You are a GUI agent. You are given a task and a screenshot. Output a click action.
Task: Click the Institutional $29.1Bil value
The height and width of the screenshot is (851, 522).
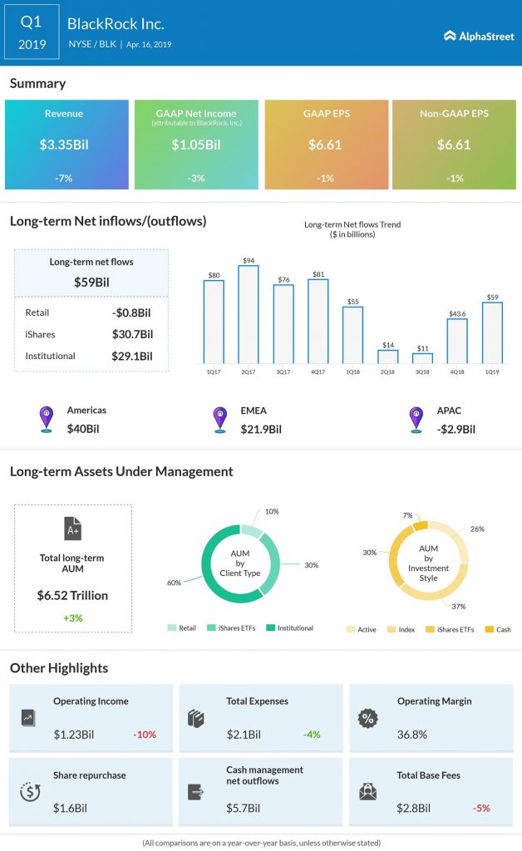click(132, 356)
